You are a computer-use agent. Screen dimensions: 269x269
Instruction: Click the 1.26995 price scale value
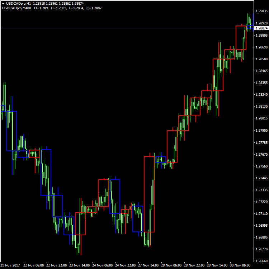(261, 226)
